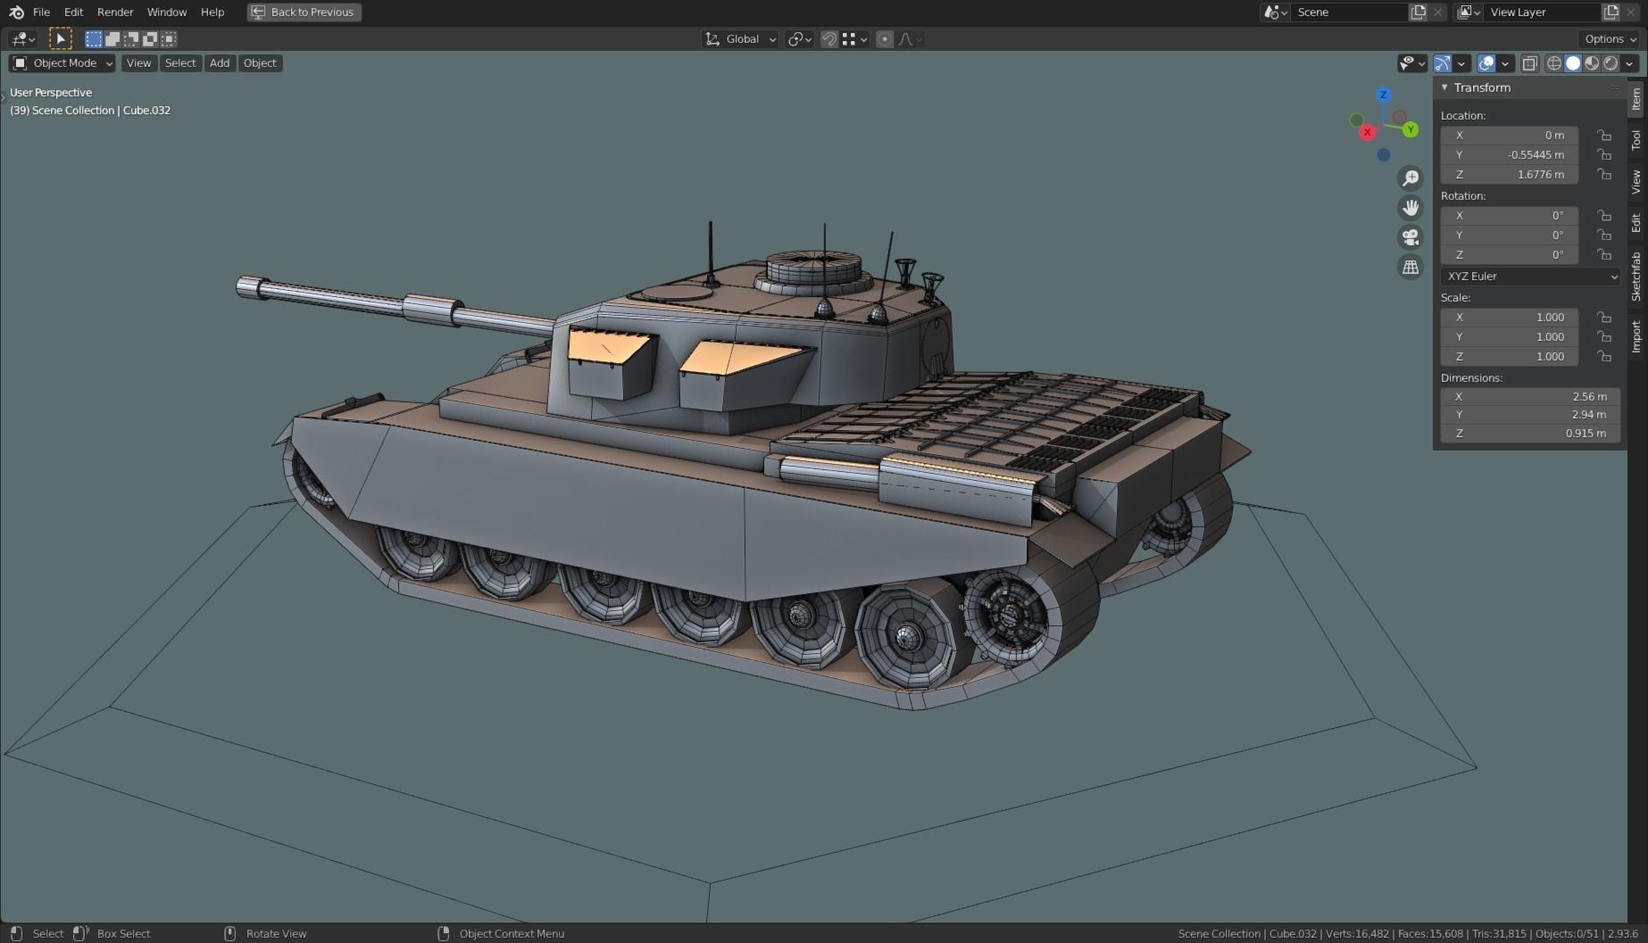This screenshot has width=1648, height=943.
Task: Open snapping options dropdown
Action: pos(855,39)
